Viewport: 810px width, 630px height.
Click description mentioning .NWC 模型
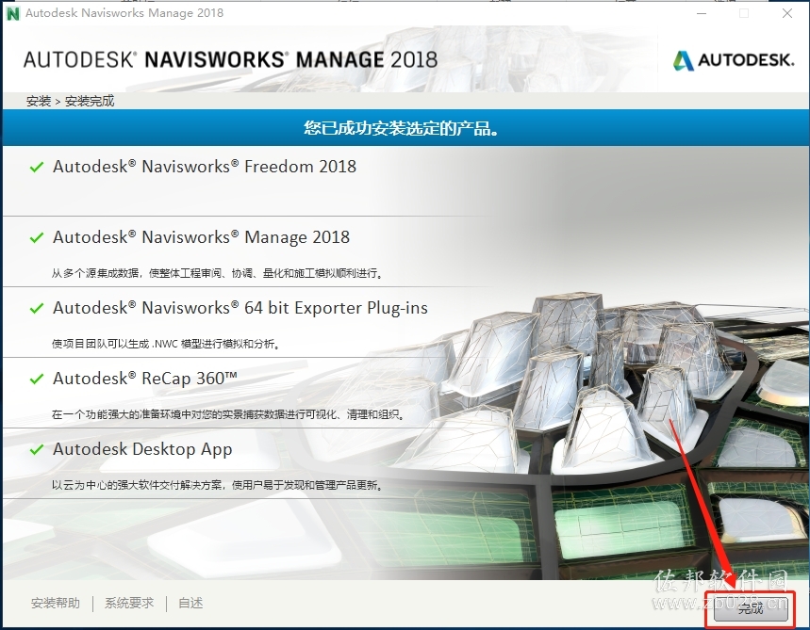tap(166, 344)
